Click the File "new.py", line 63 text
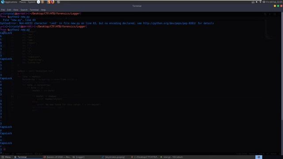Viewport: 283px width, 159px height. 19,20
